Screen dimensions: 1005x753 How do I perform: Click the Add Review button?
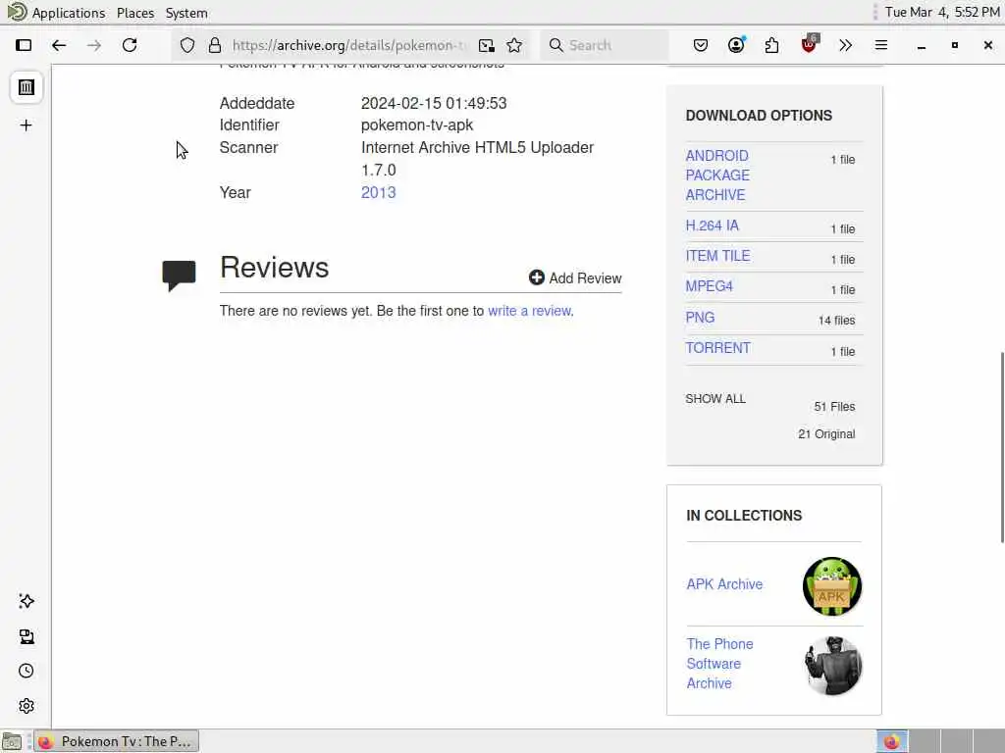[575, 277]
